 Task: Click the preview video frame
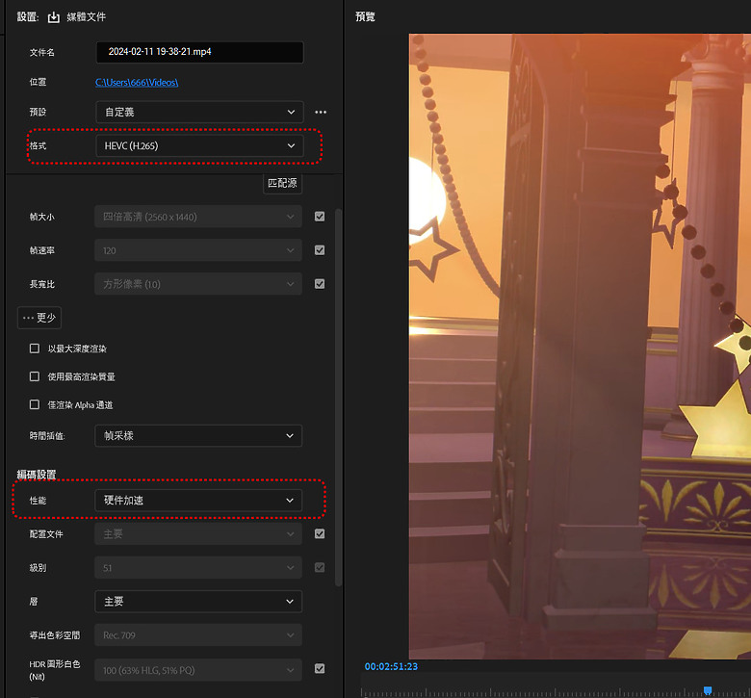click(580, 347)
